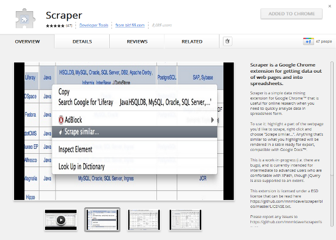The width and height of the screenshot is (336, 240).
Task: Click the github LICENSE.txt URL text
Action: tap(286, 204)
